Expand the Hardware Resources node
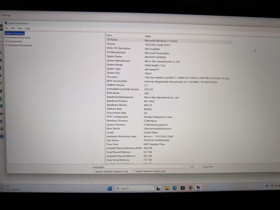The height and width of the screenshot is (210, 280). point(6,37)
